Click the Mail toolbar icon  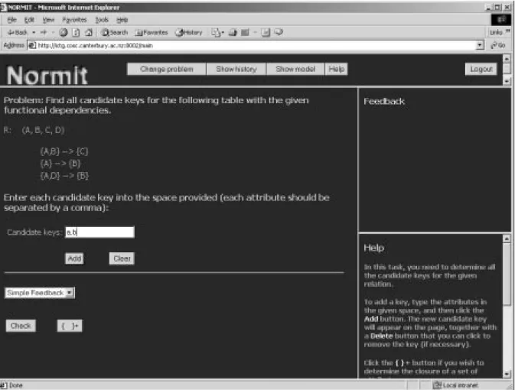click(217, 32)
